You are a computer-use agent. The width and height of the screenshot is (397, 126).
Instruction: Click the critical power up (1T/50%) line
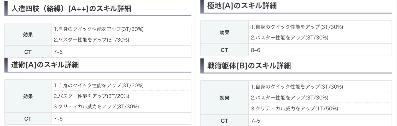[295, 109]
